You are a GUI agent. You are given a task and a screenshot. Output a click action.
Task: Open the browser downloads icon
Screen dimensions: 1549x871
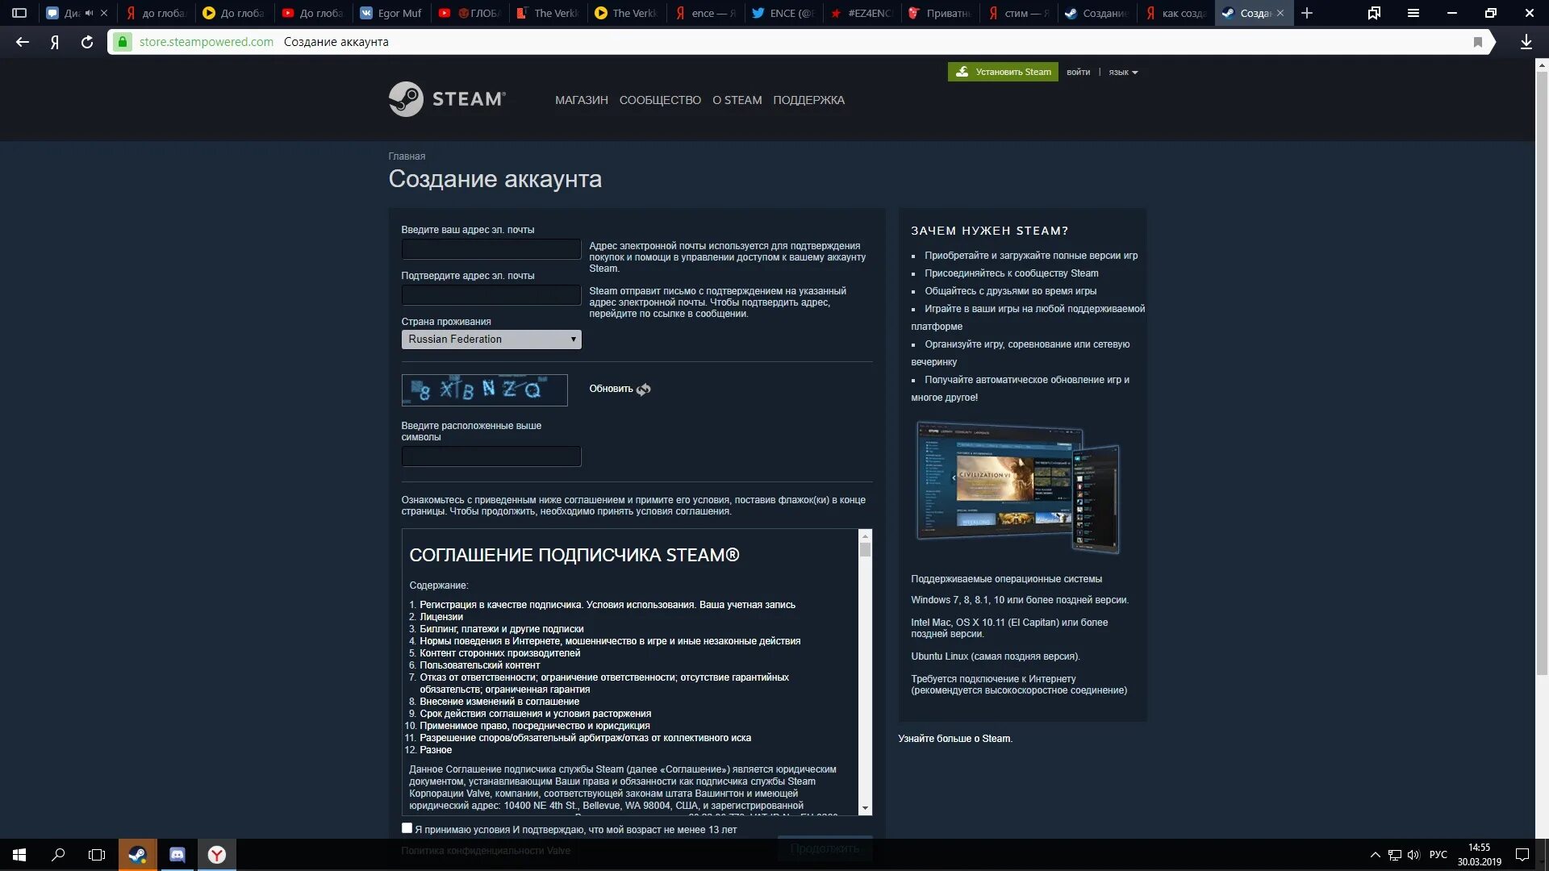[1526, 42]
